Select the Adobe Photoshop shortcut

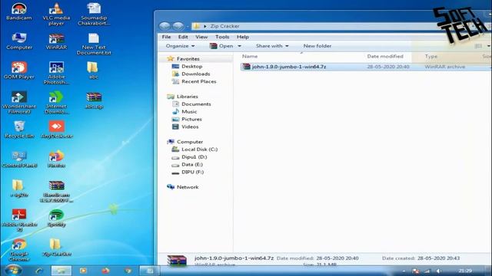coord(56,73)
